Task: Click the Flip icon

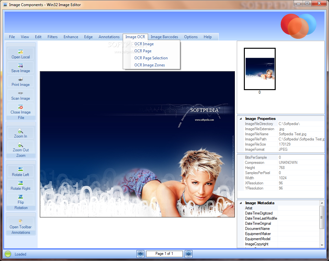Action: coord(21,197)
